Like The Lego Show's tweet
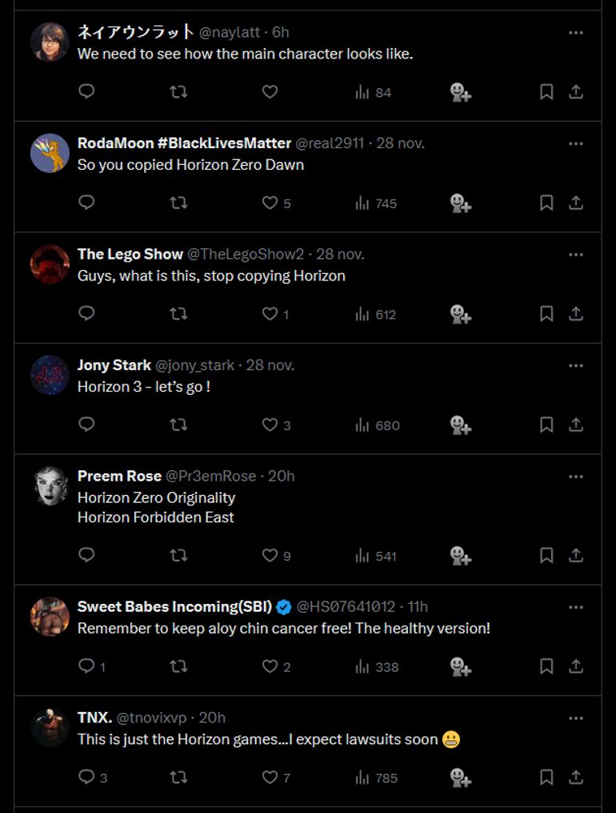The height and width of the screenshot is (813, 616). point(270,314)
